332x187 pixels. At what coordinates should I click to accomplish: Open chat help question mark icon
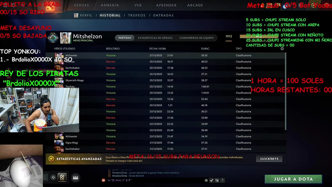pyautogui.click(x=222, y=180)
